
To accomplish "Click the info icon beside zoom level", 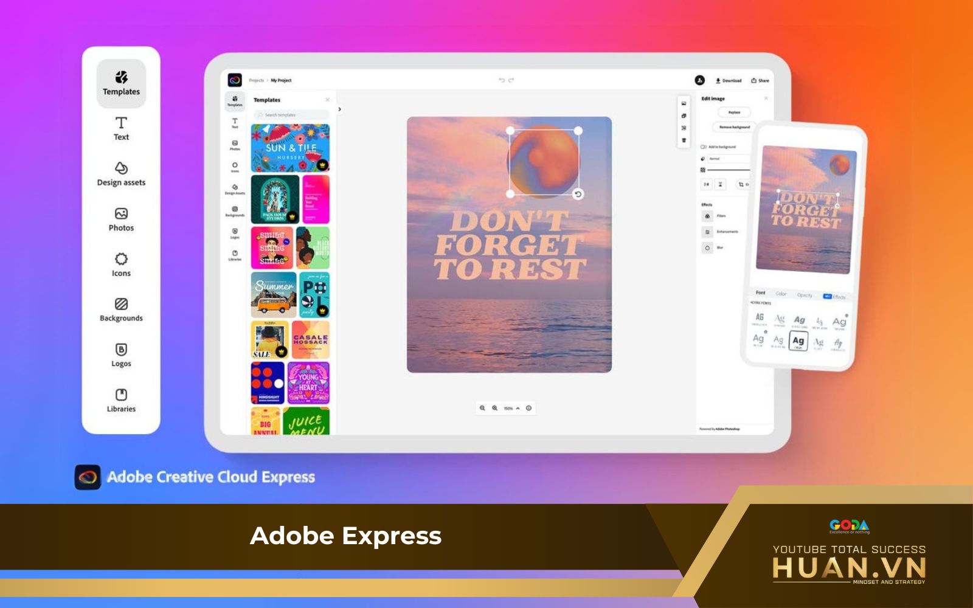I will click(529, 409).
